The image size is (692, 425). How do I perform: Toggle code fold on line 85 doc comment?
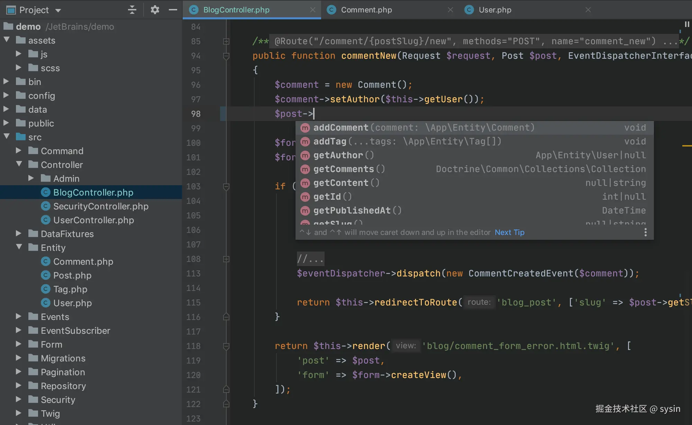(x=226, y=41)
